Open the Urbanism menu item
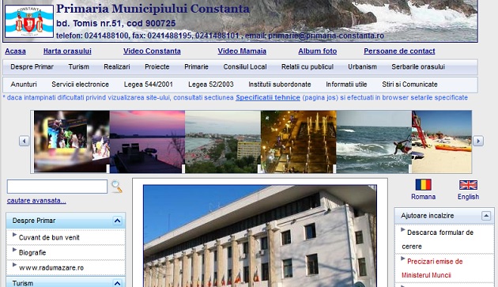498x287 pixels. click(x=362, y=66)
